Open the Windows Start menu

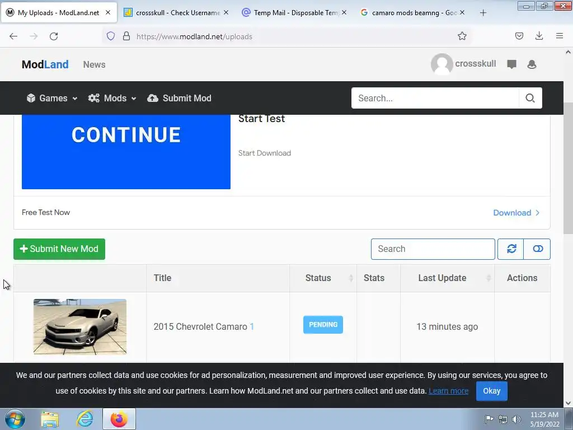15,419
